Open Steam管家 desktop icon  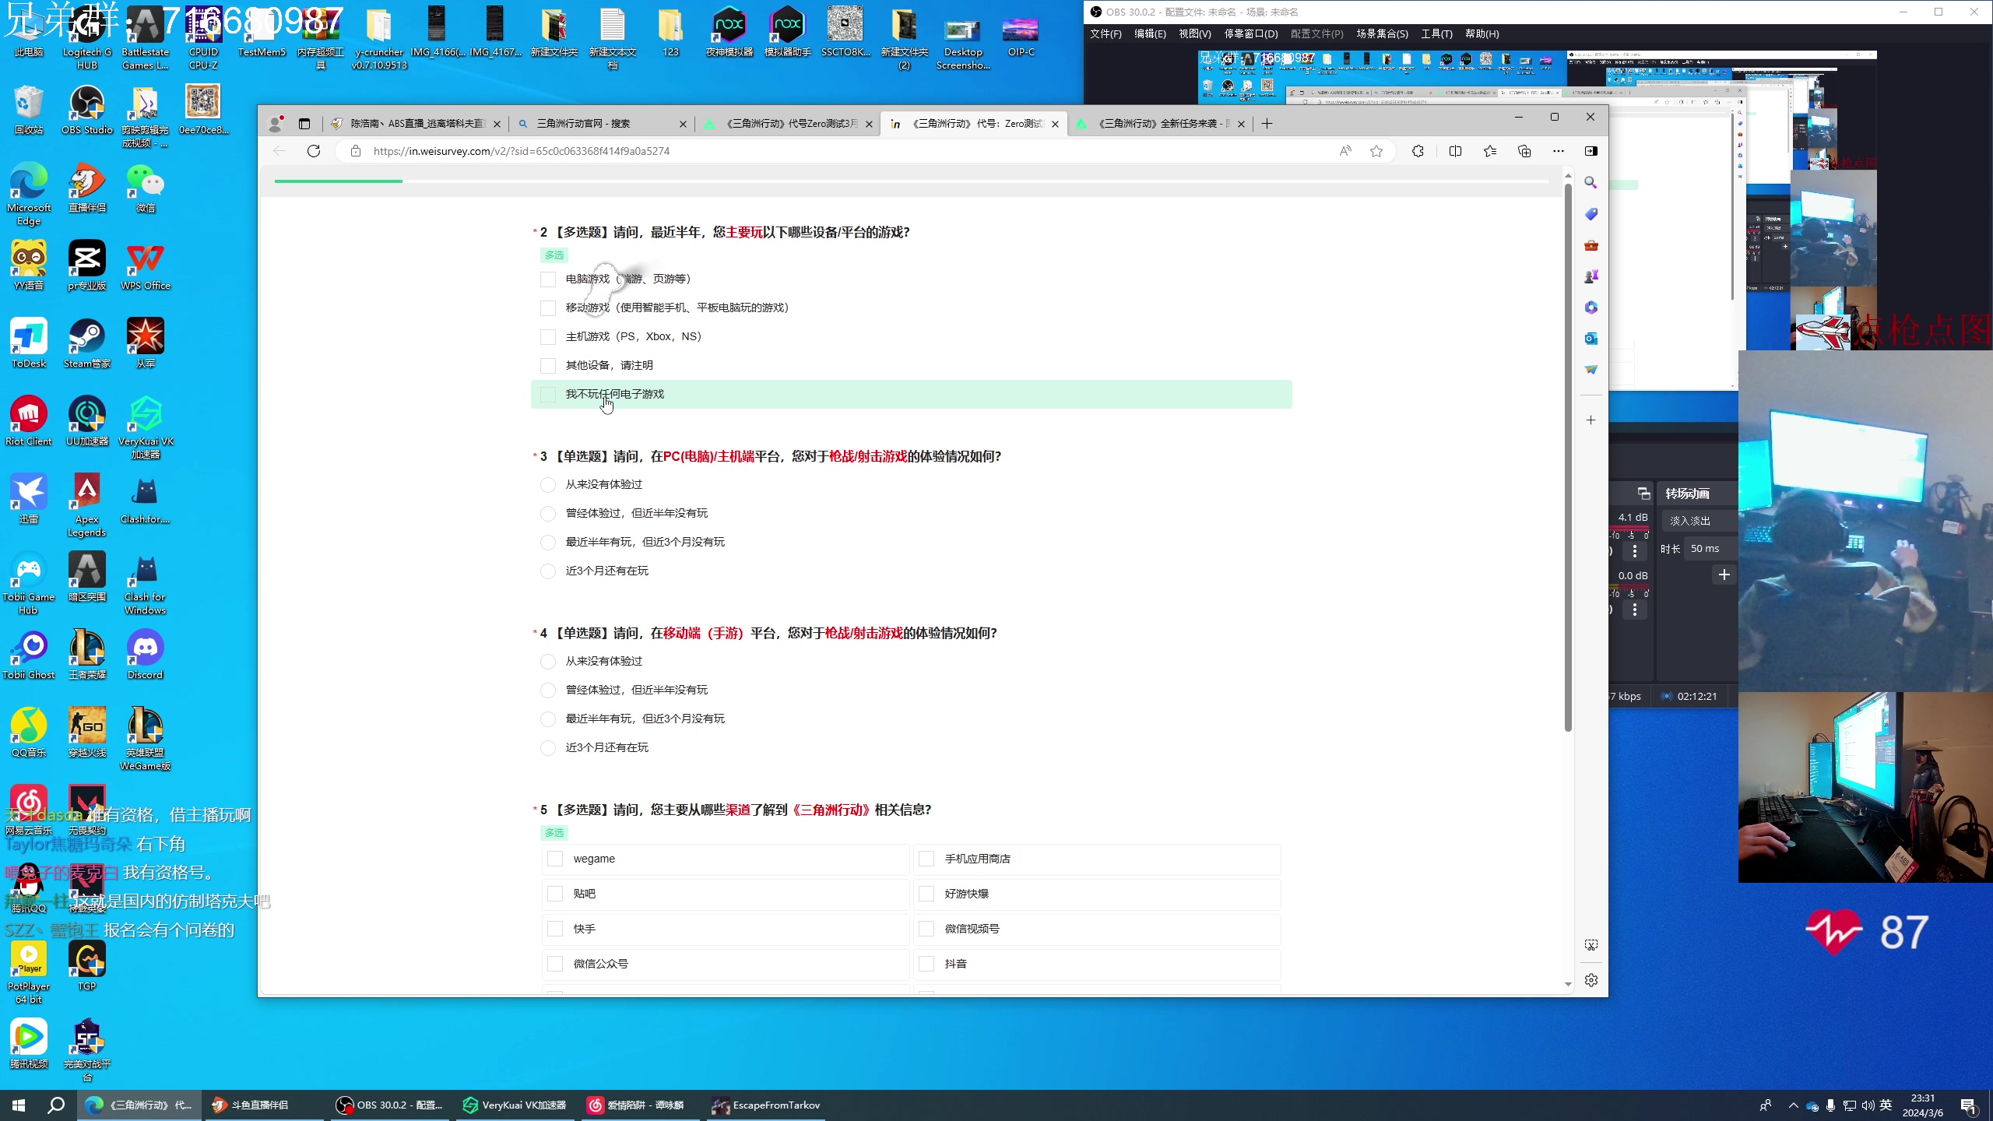87,343
